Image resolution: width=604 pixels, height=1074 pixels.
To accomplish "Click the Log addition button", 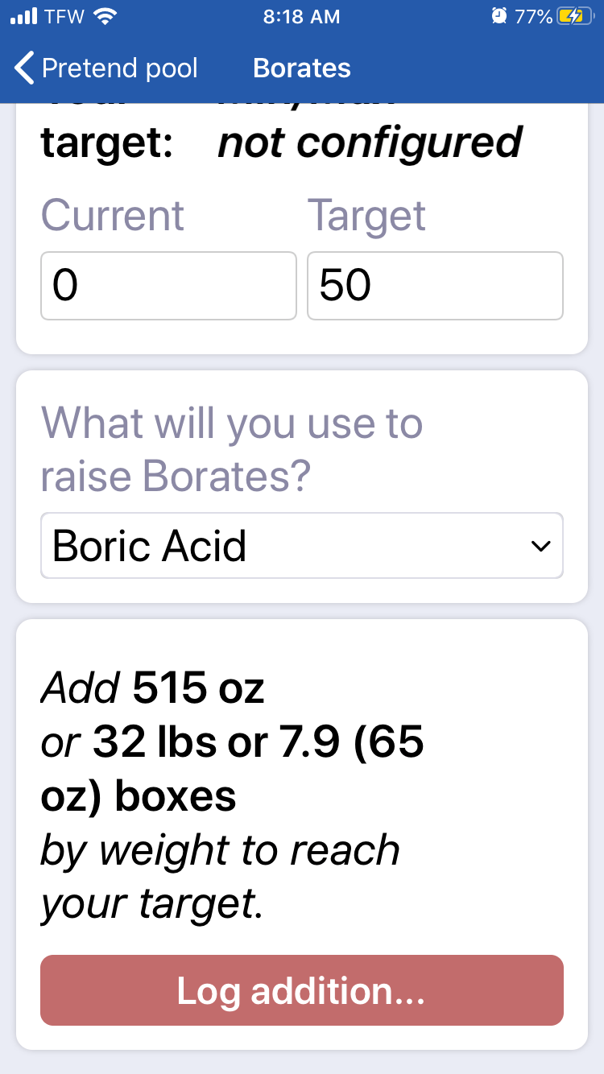I will tap(302, 990).
